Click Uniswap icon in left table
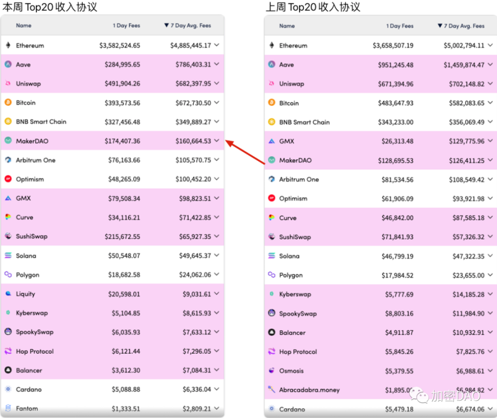497x418 pixels. [8, 84]
